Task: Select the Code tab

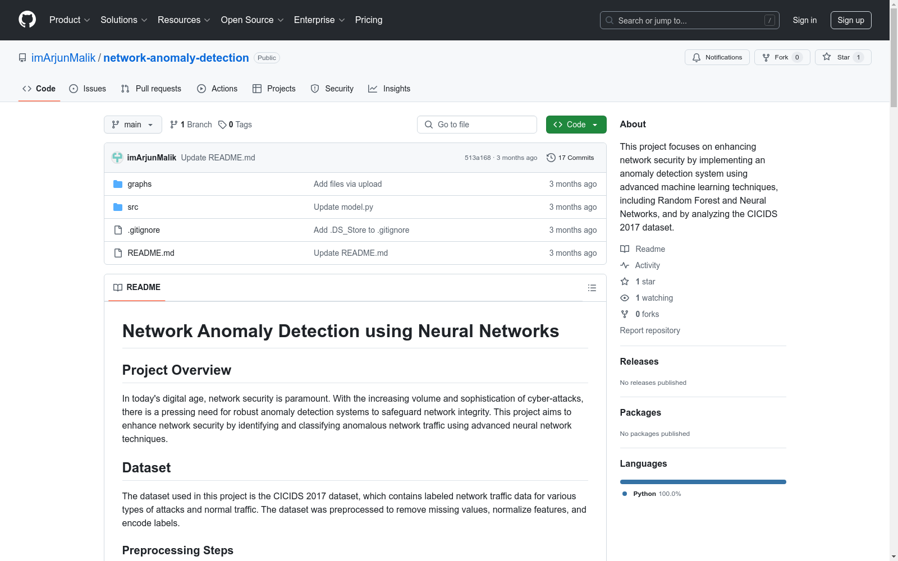Action: [39, 89]
